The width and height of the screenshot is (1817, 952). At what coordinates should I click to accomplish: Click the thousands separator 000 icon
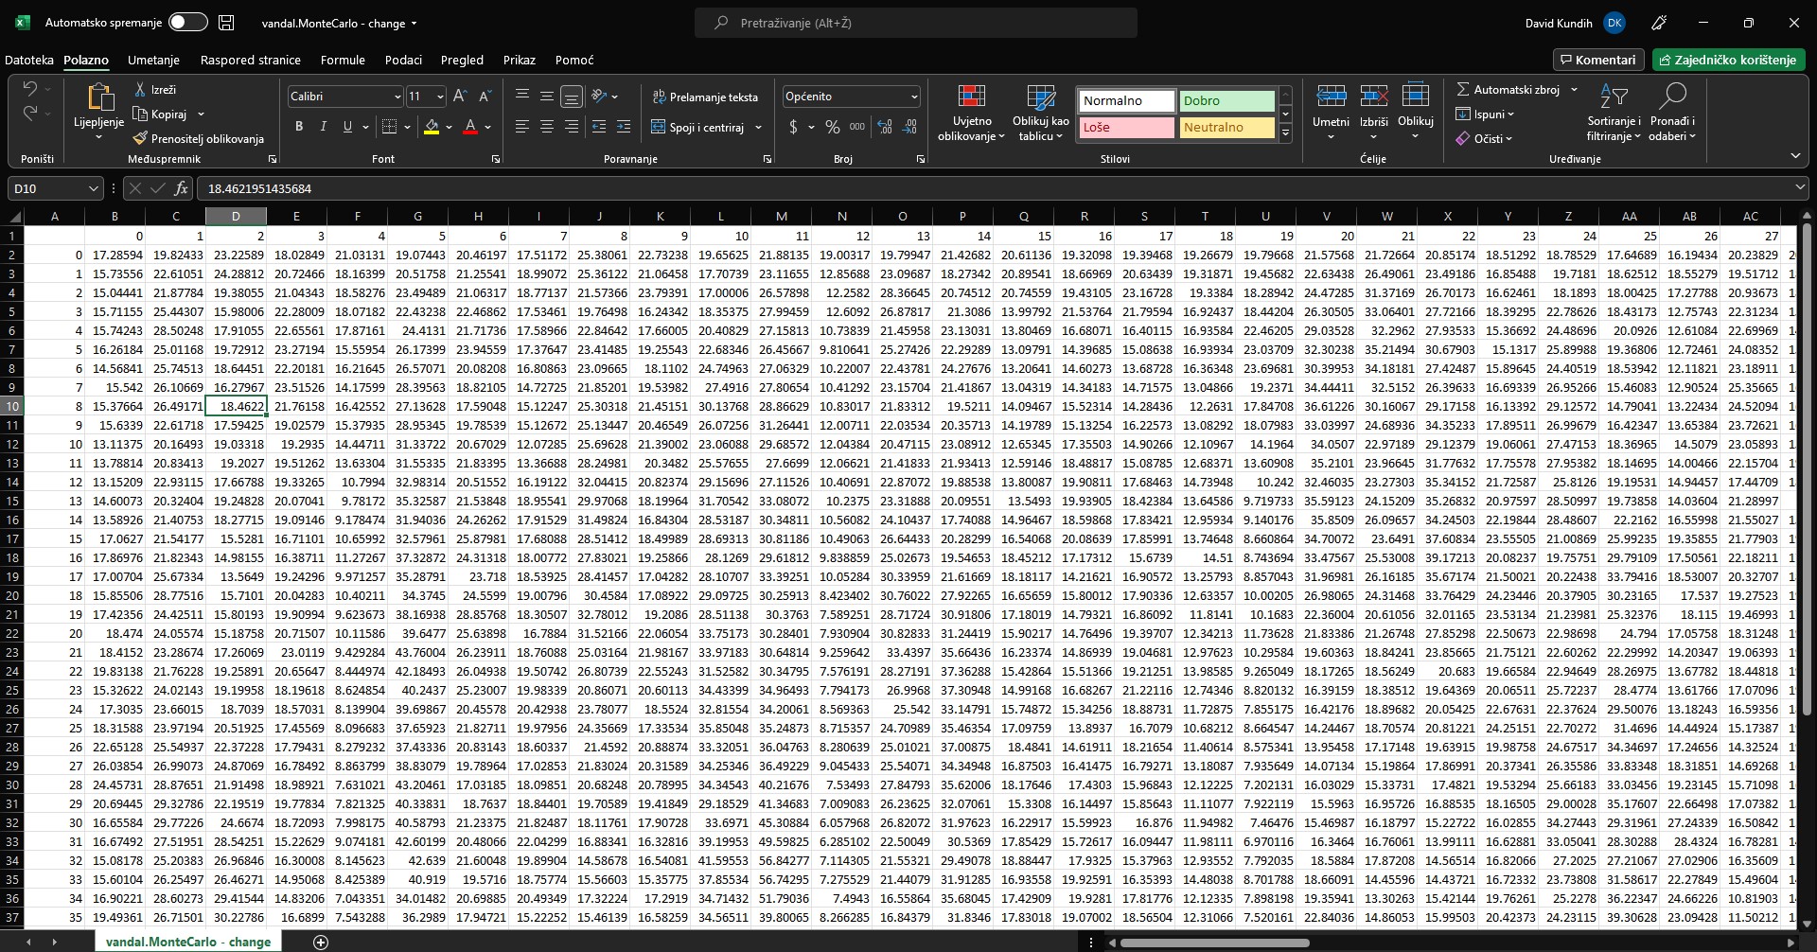(x=857, y=127)
